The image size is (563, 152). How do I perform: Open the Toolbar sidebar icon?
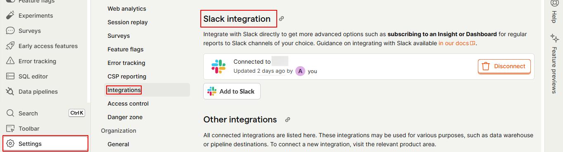tap(10, 129)
